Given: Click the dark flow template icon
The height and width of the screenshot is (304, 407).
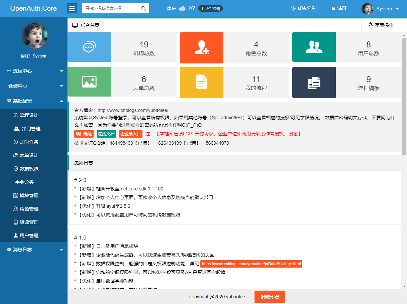Looking at the screenshot, I should click(314, 82).
